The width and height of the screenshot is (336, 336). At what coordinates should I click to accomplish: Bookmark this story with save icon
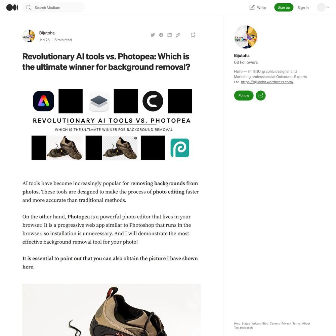pyautogui.click(x=193, y=35)
